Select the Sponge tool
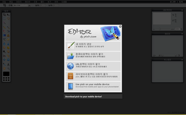This screenshot has height=115, width=186. coord(8,48)
